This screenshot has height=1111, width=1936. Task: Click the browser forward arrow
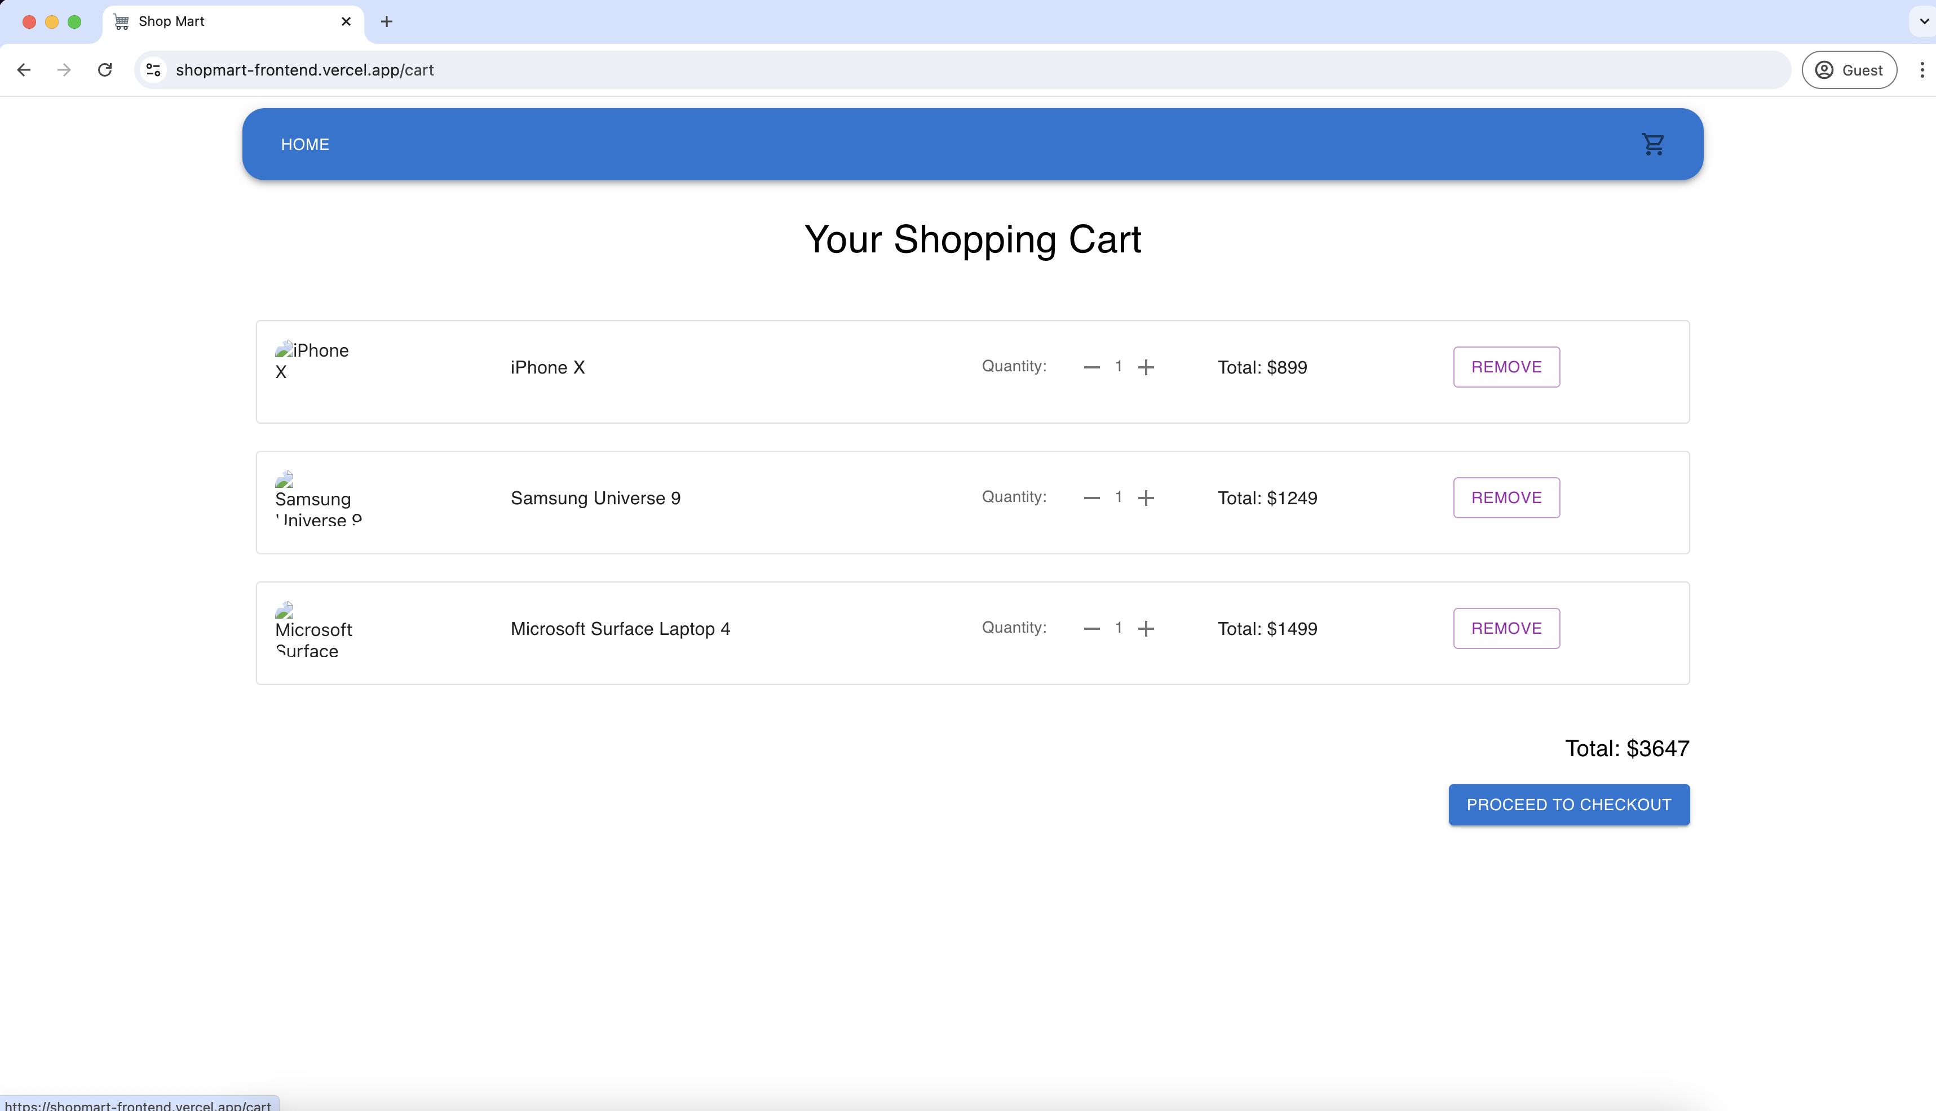64,70
